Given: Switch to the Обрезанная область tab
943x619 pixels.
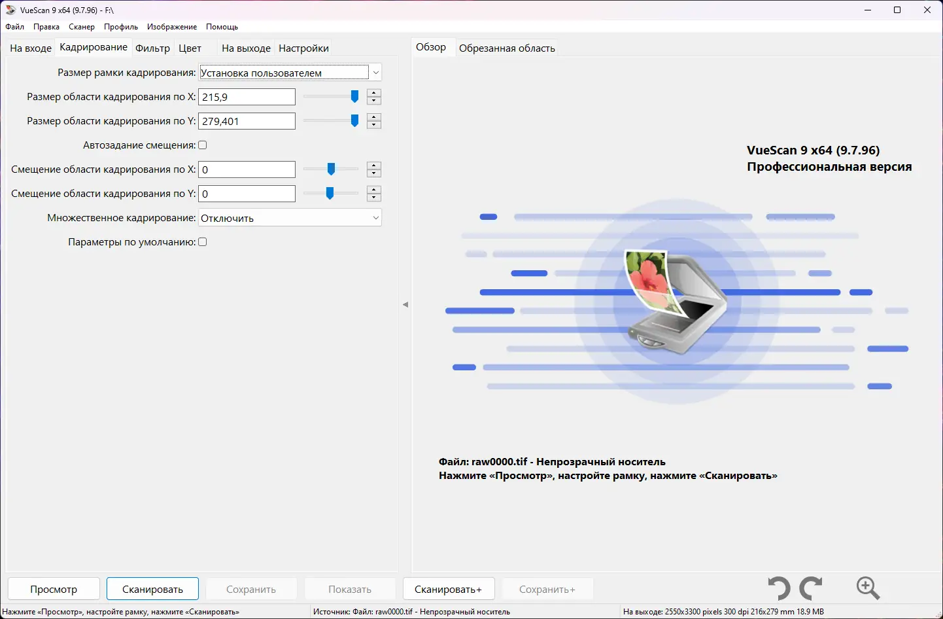Looking at the screenshot, I should (x=507, y=48).
